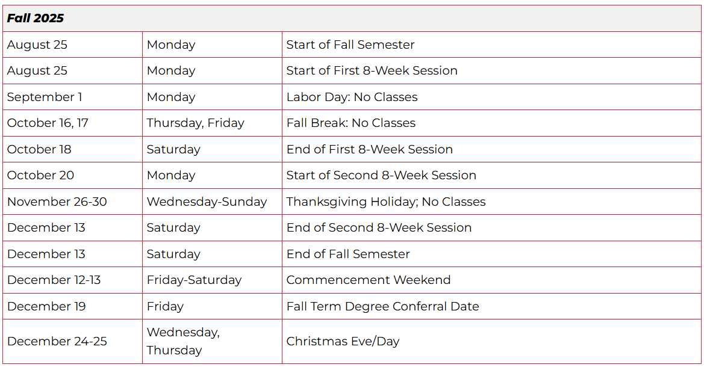
Task: Select the Thursday, Friday day cell
Action: click(196, 123)
